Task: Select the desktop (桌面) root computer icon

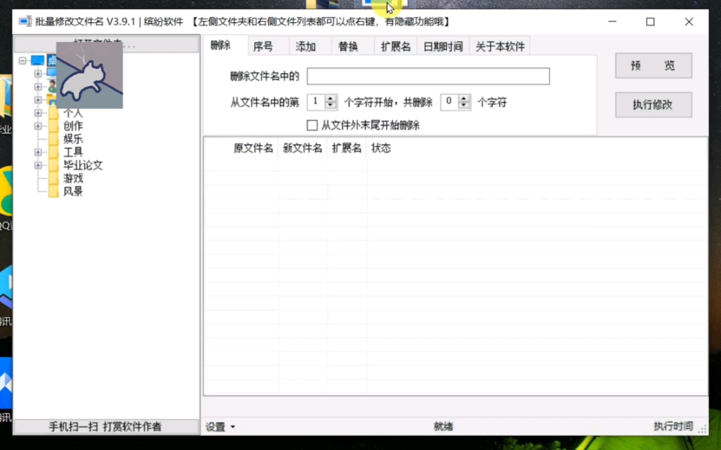Action: point(38,60)
